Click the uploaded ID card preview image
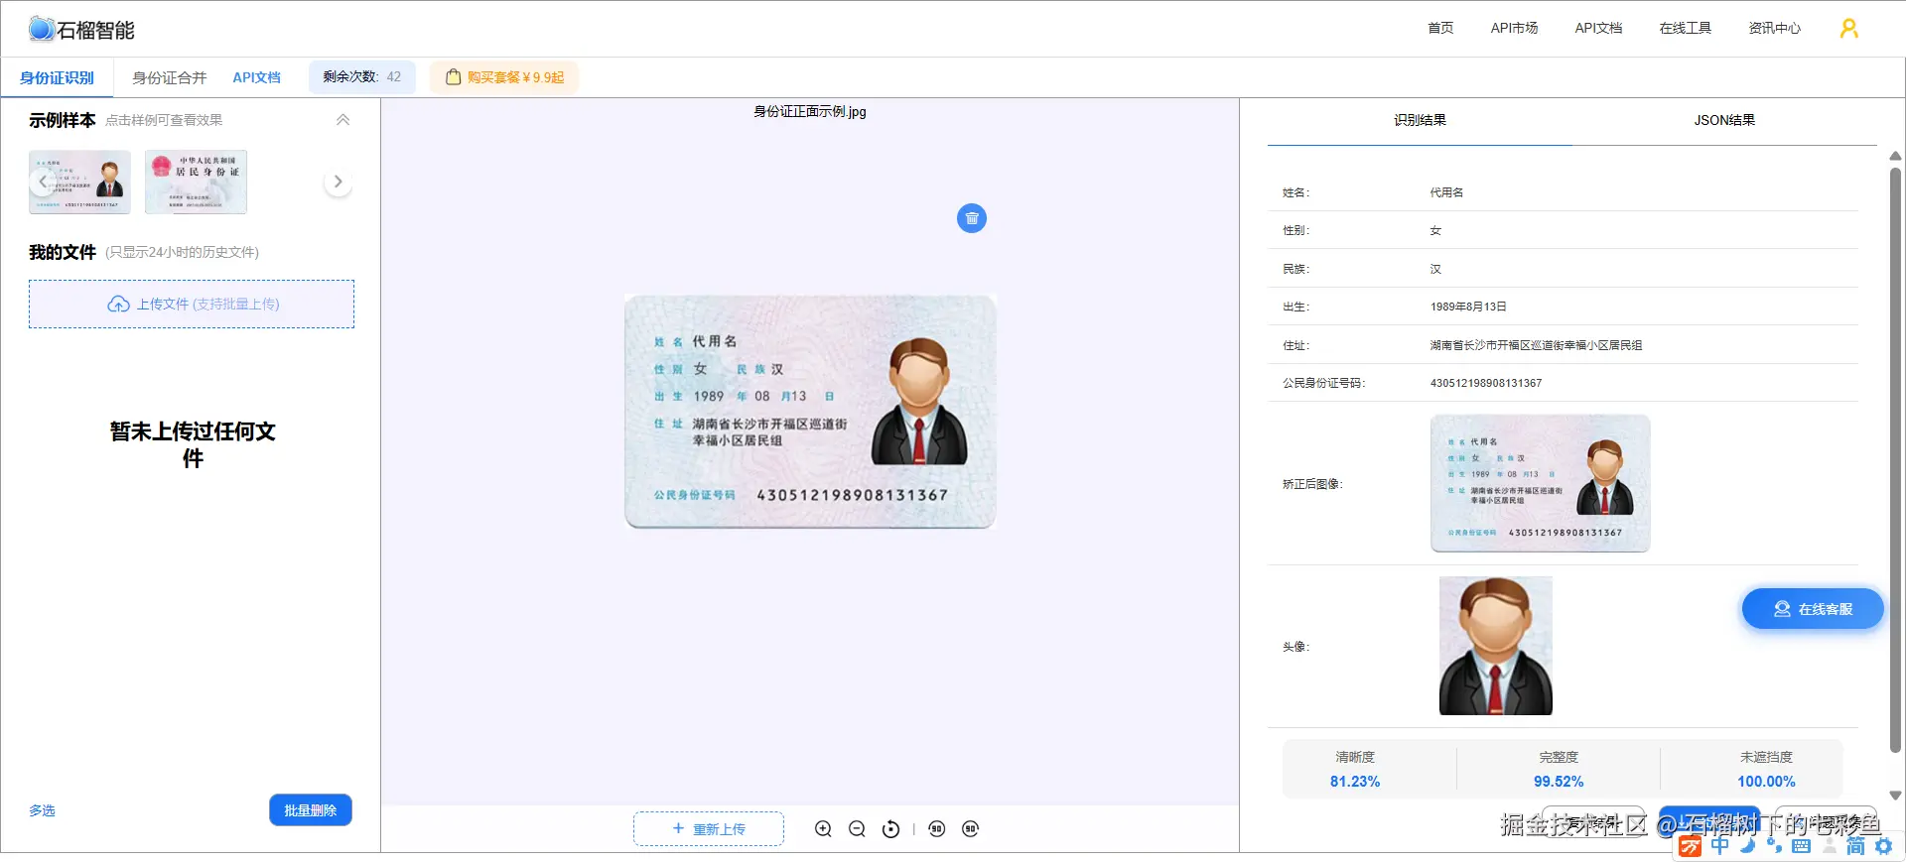The width and height of the screenshot is (1906, 862). click(810, 412)
